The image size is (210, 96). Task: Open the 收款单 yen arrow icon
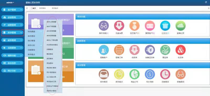coord(134,50)
